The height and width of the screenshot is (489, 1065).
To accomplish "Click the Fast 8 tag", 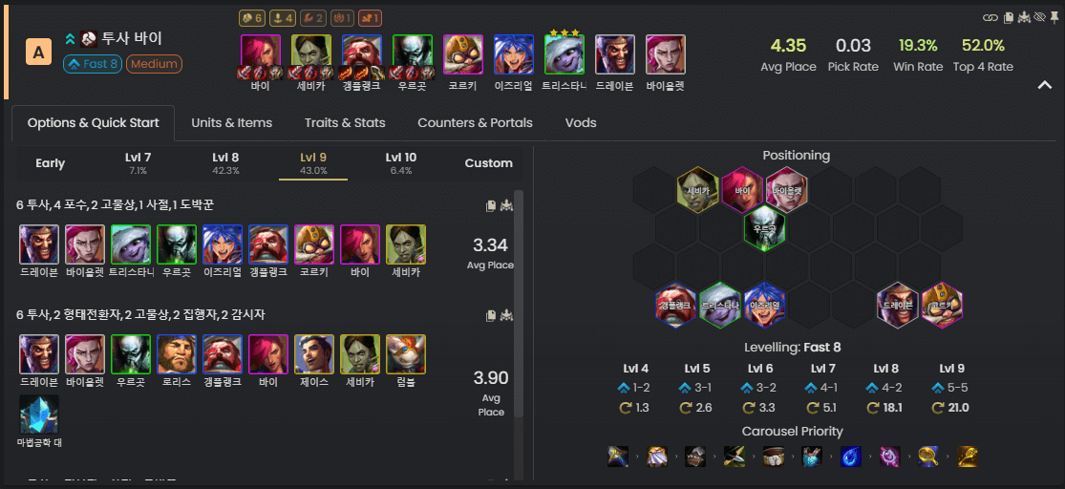I will pyautogui.click(x=92, y=65).
